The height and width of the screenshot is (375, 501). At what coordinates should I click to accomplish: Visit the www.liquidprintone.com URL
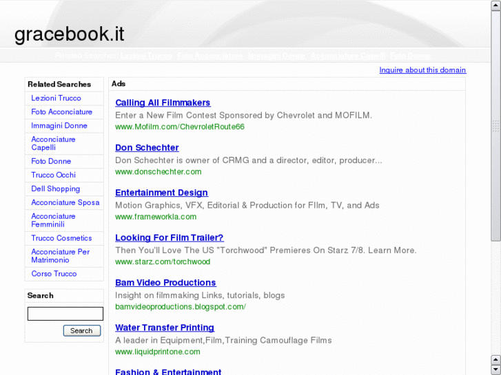click(x=158, y=352)
